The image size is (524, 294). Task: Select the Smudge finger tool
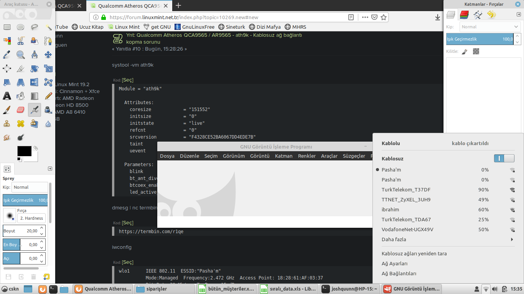tap(7, 137)
